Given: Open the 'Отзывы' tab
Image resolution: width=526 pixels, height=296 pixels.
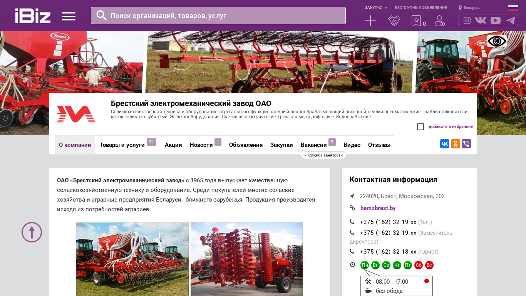Looking at the screenshot, I should tap(379, 145).
